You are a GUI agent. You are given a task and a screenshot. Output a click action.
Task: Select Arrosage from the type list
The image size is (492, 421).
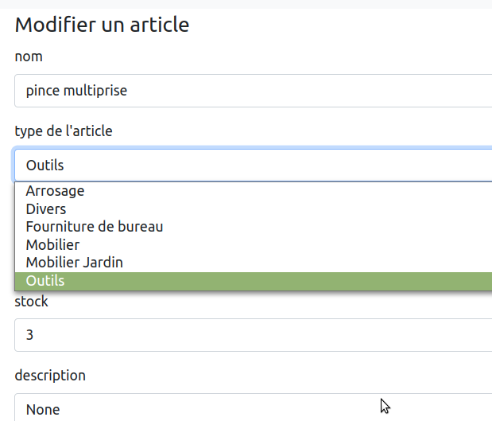click(55, 191)
